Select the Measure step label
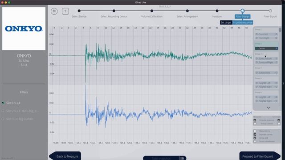285x160 pixels. point(217,16)
